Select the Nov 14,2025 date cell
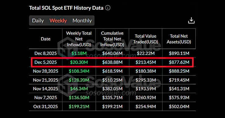Screen dimensions: 225x118 tap(46, 88)
